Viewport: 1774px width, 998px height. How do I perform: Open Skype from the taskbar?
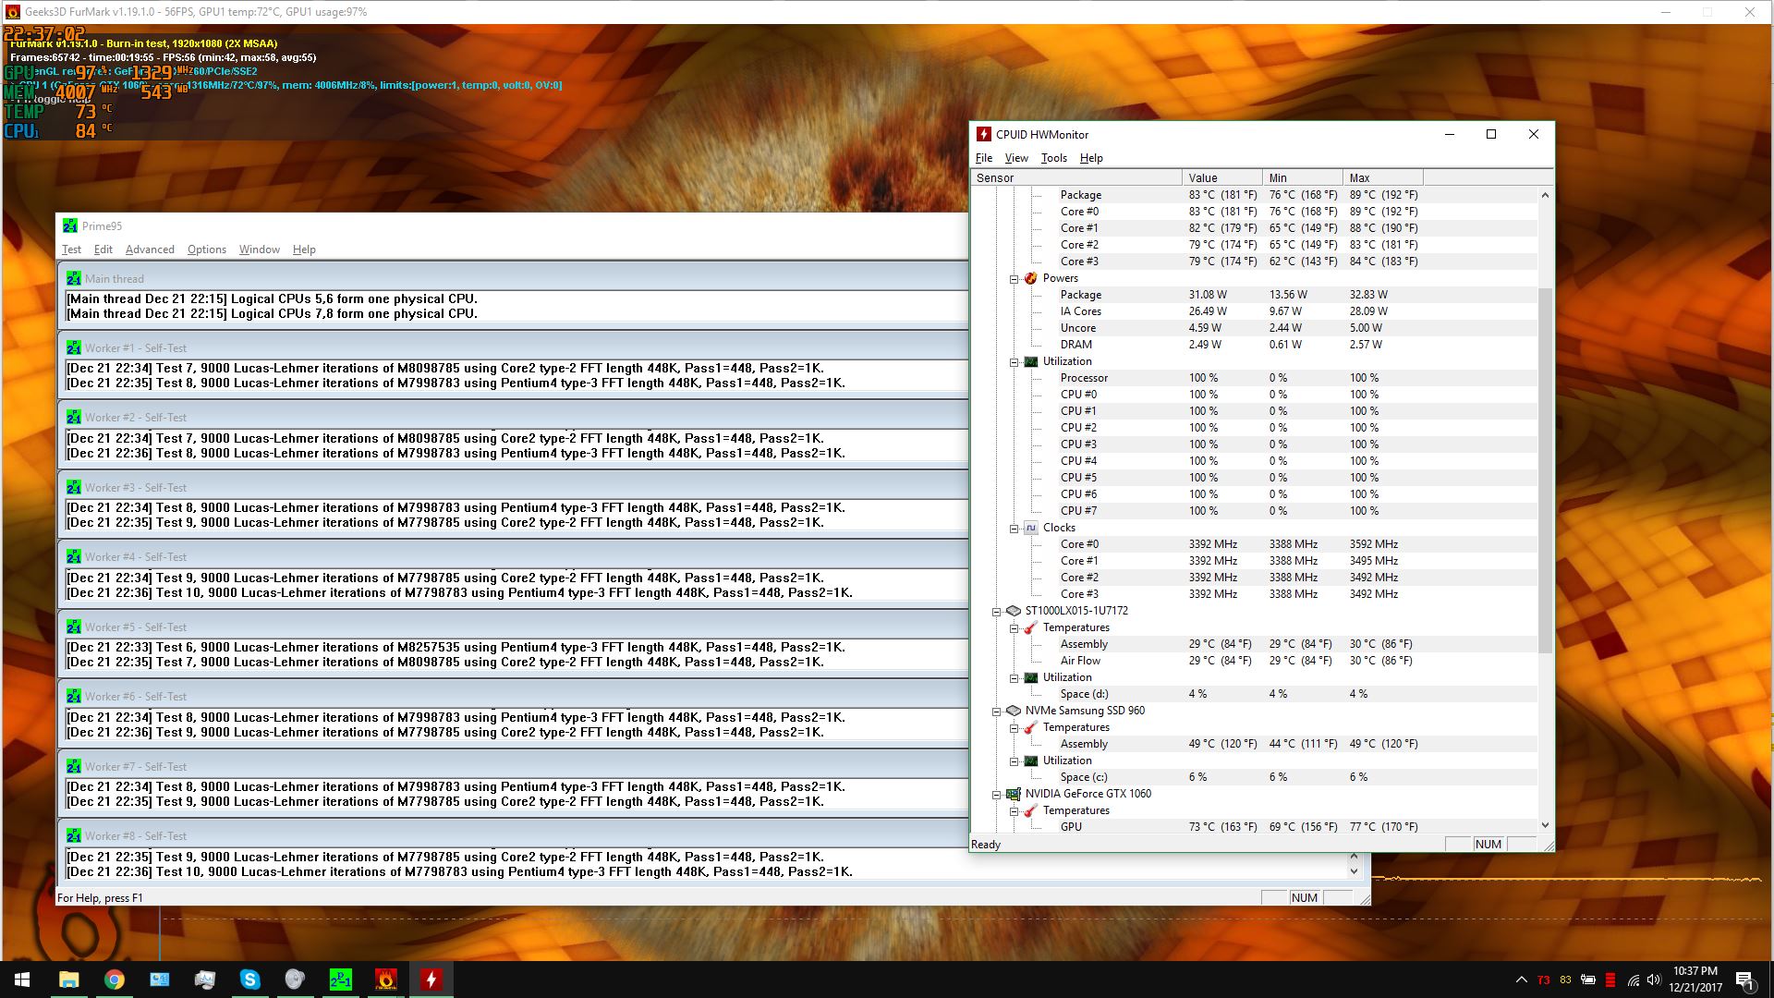click(249, 980)
